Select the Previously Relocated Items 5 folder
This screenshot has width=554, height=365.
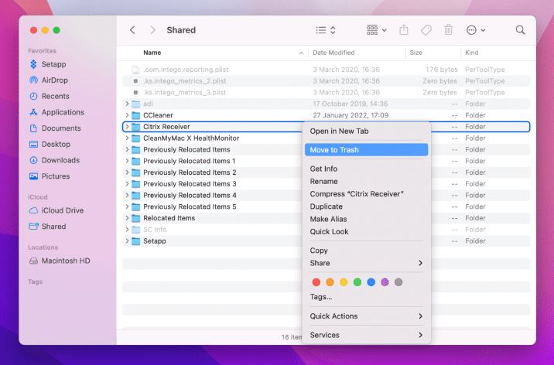190,206
